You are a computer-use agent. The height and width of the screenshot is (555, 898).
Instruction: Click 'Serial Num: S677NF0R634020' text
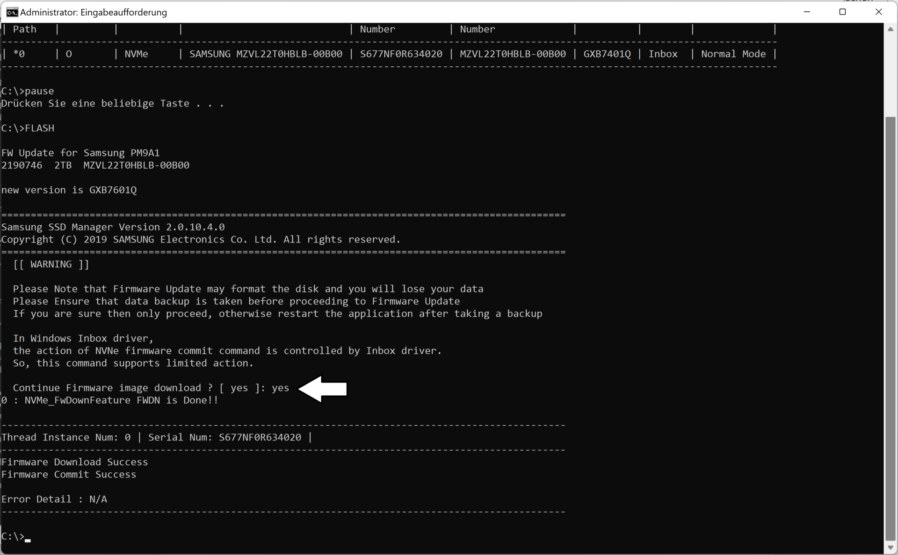[x=224, y=438]
